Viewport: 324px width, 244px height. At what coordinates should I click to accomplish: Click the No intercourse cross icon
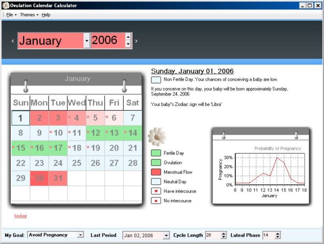[x=156, y=201]
